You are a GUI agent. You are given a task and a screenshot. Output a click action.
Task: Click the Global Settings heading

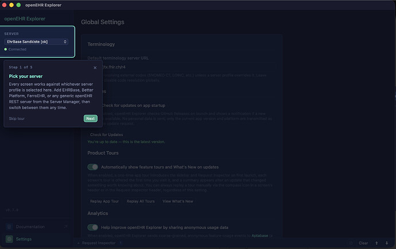click(x=103, y=22)
